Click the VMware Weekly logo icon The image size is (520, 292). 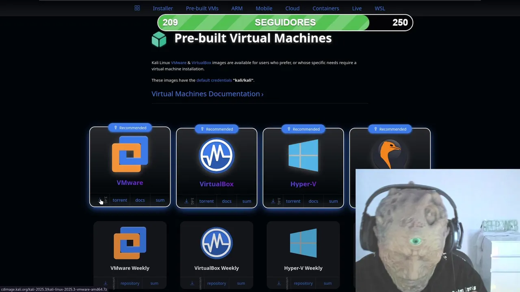click(130, 243)
